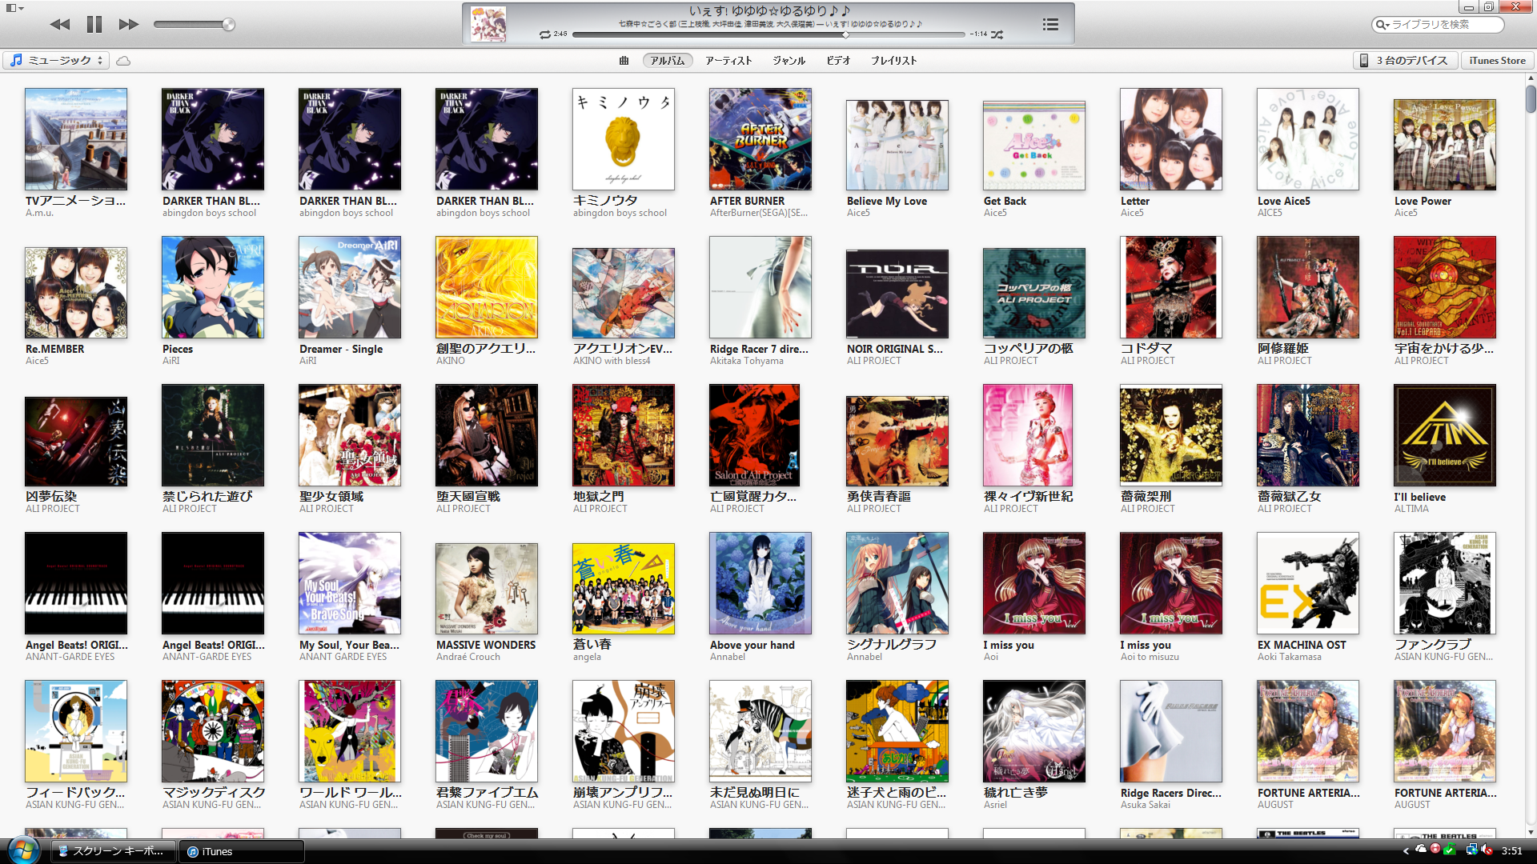Skip back to the previous track
Screen dimensions: 1537x864
tap(60, 24)
